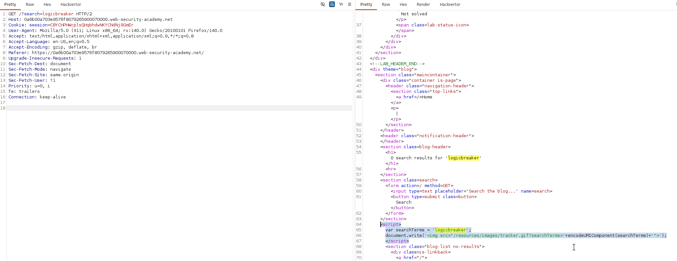Select the request Pretty tab
The width and height of the screenshot is (677, 261).
[10, 5]
